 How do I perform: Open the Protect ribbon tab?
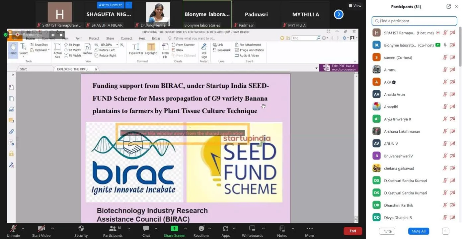[94, 38]
